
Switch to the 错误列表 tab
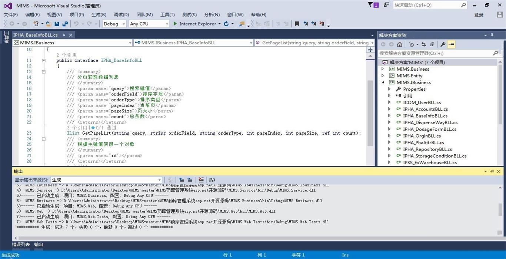tap(21, 245)
